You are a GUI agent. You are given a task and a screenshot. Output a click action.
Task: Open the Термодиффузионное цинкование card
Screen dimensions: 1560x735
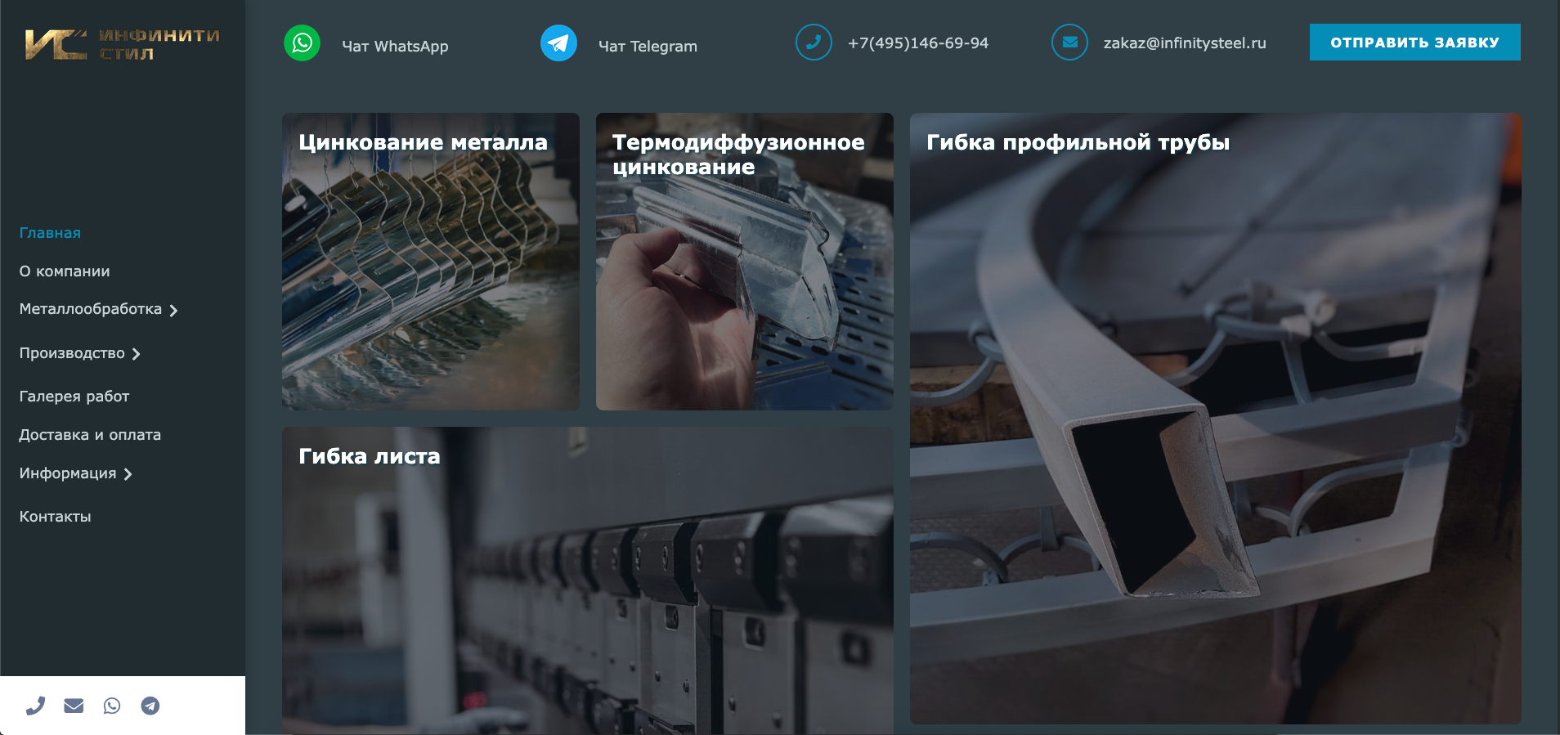[745, 262]
